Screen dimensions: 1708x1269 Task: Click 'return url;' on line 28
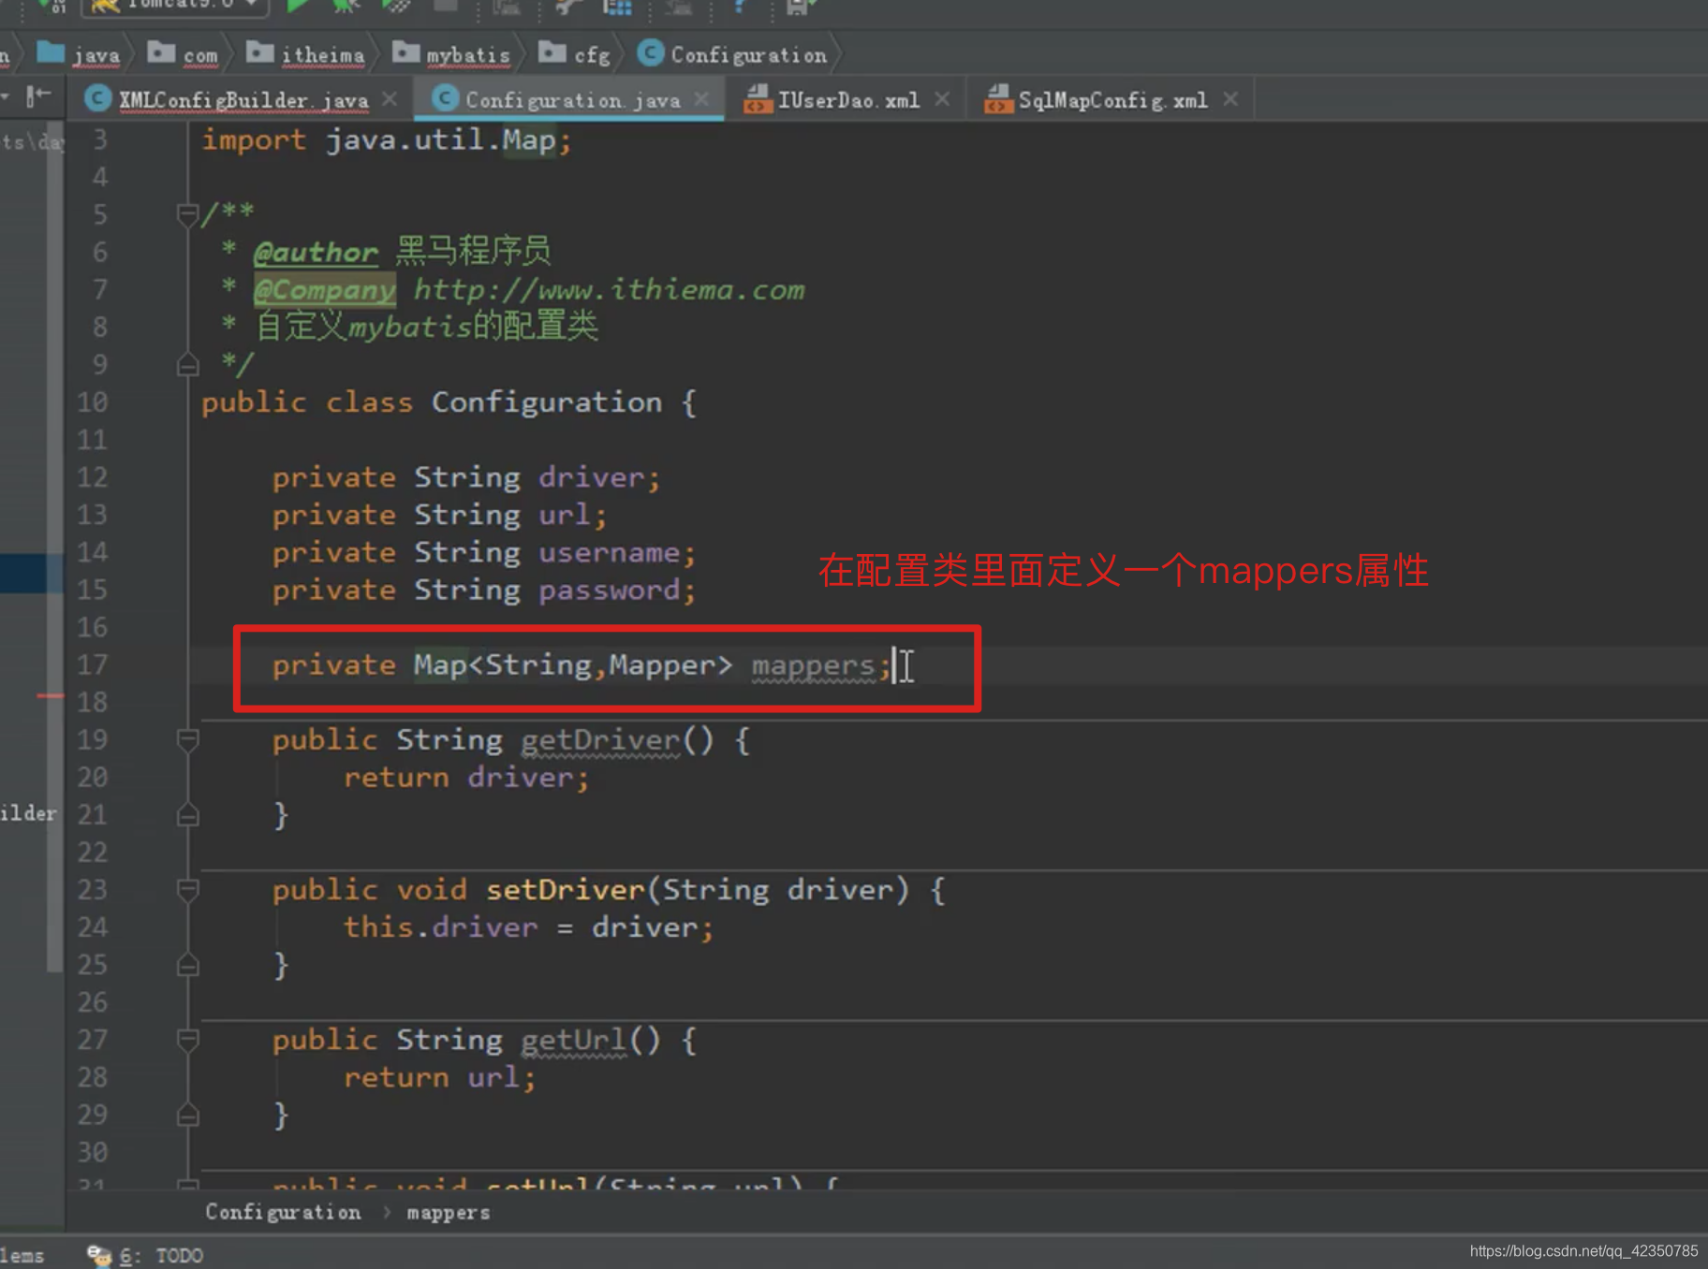click(x=440, y=1077)
